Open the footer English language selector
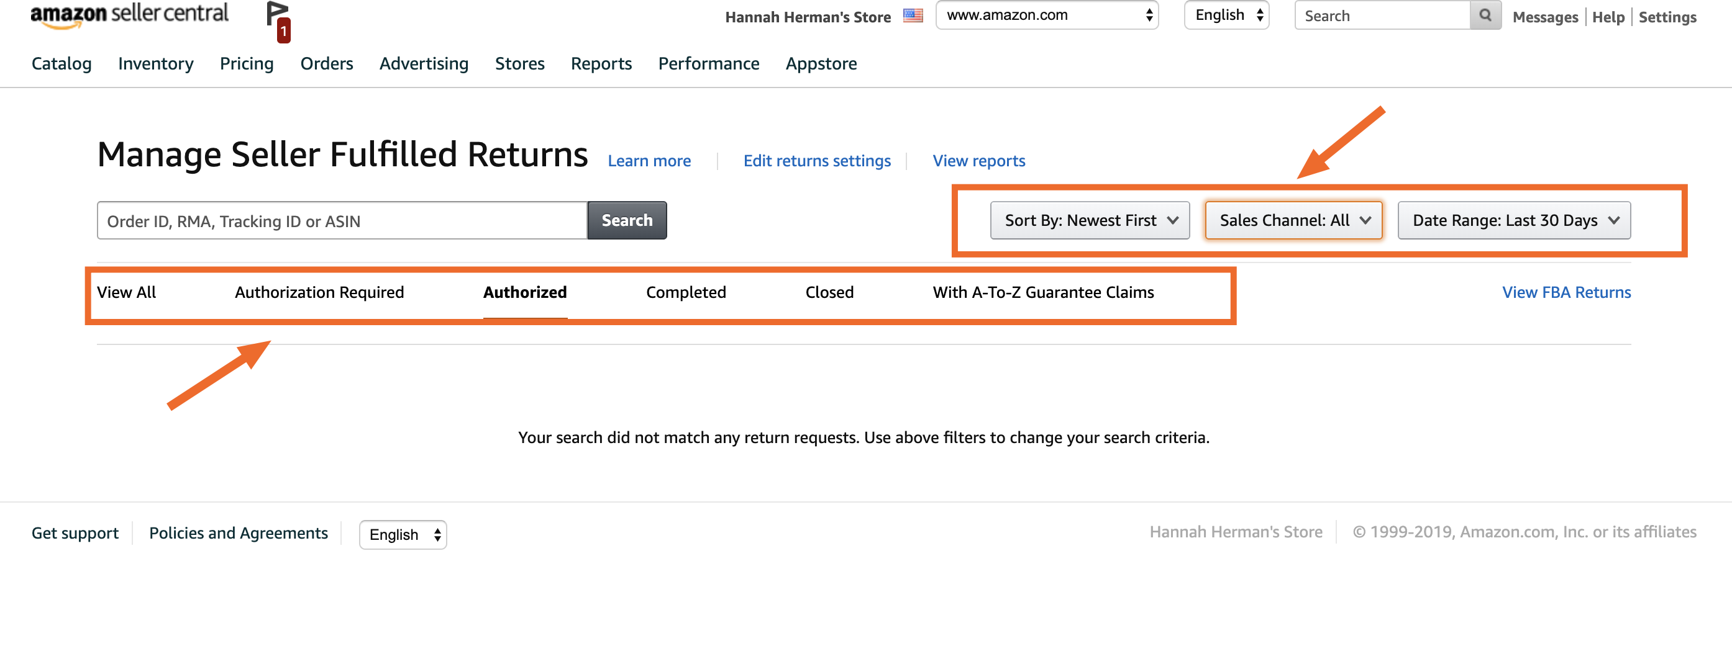The width and height of the screenshot is (1732, 659). tap(403, 535)
